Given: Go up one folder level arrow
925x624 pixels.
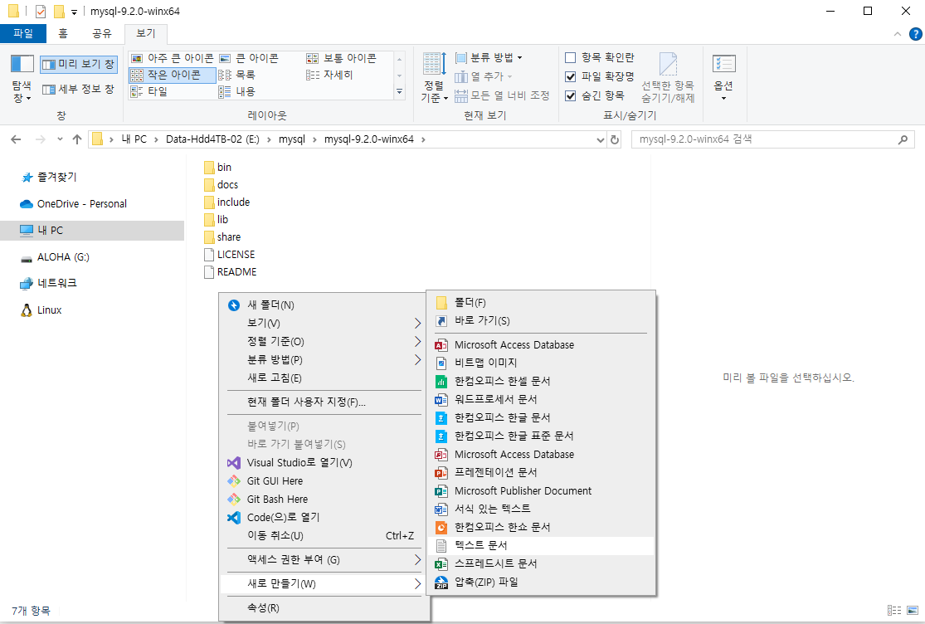Looking at the screenshot, I should pos(76,139).
